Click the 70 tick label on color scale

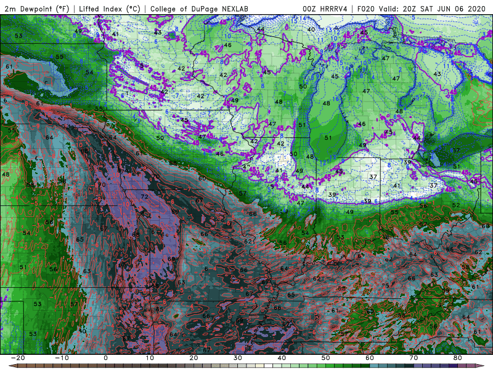click(414, 358)
